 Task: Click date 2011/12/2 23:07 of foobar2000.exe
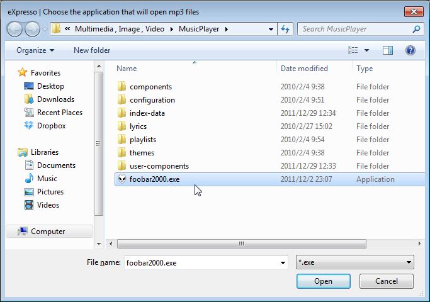pos(307,179)
